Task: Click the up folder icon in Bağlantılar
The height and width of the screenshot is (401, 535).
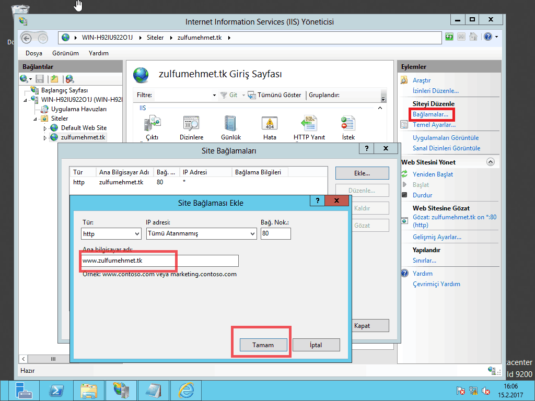Action: (x=54, y=79)
